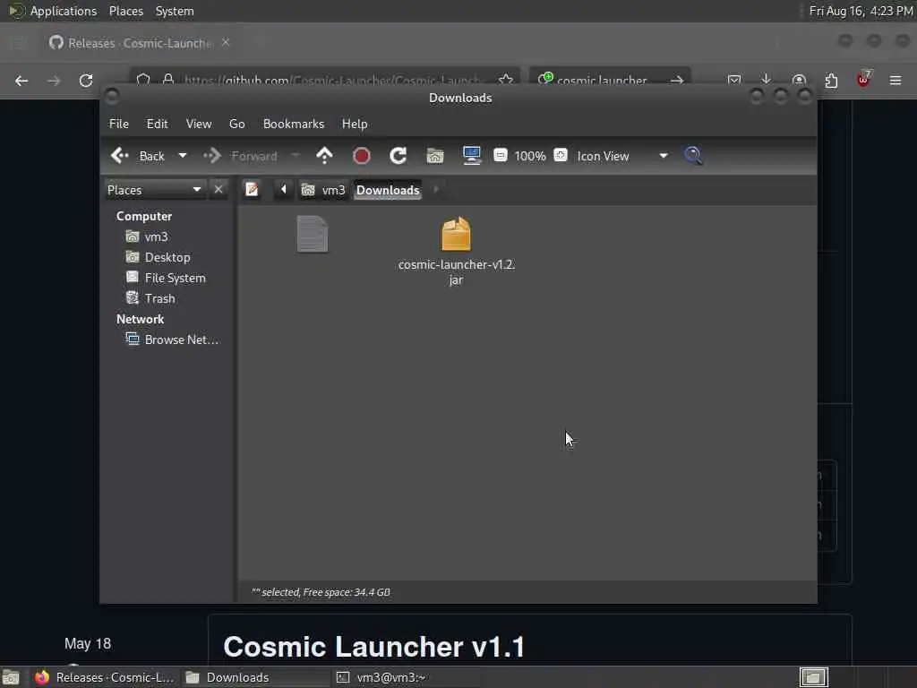917x688 pixels.
Task: Open Firefox extensions puzzle icon
Action: (x=831, y=80)
